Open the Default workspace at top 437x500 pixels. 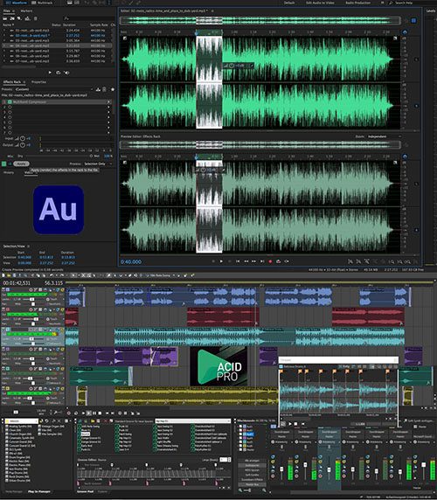tap(289, 3)
